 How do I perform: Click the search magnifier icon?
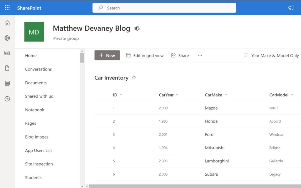pyautogui.click(x=100, y=8)
